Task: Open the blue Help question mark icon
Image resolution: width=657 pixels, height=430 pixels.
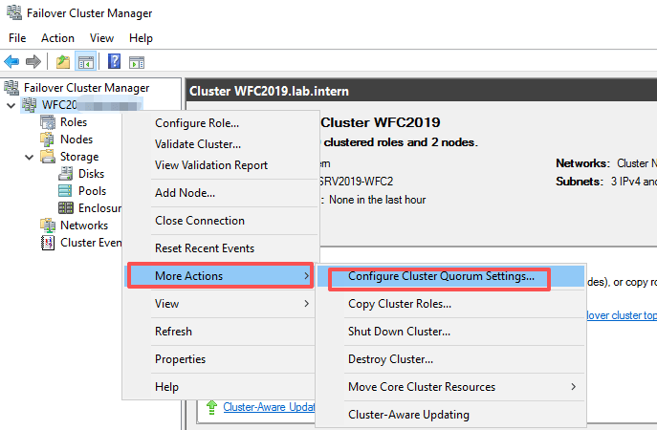Action: coord(114,61)
